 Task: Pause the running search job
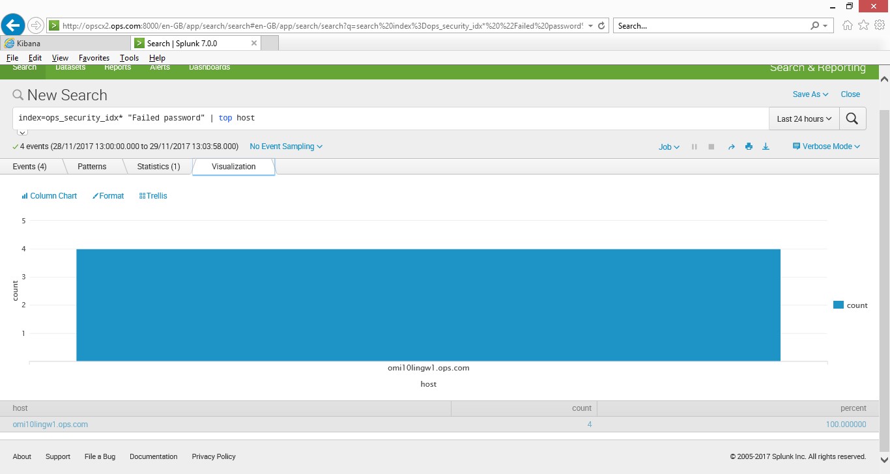pyautogui.click(x=694, y=146)
